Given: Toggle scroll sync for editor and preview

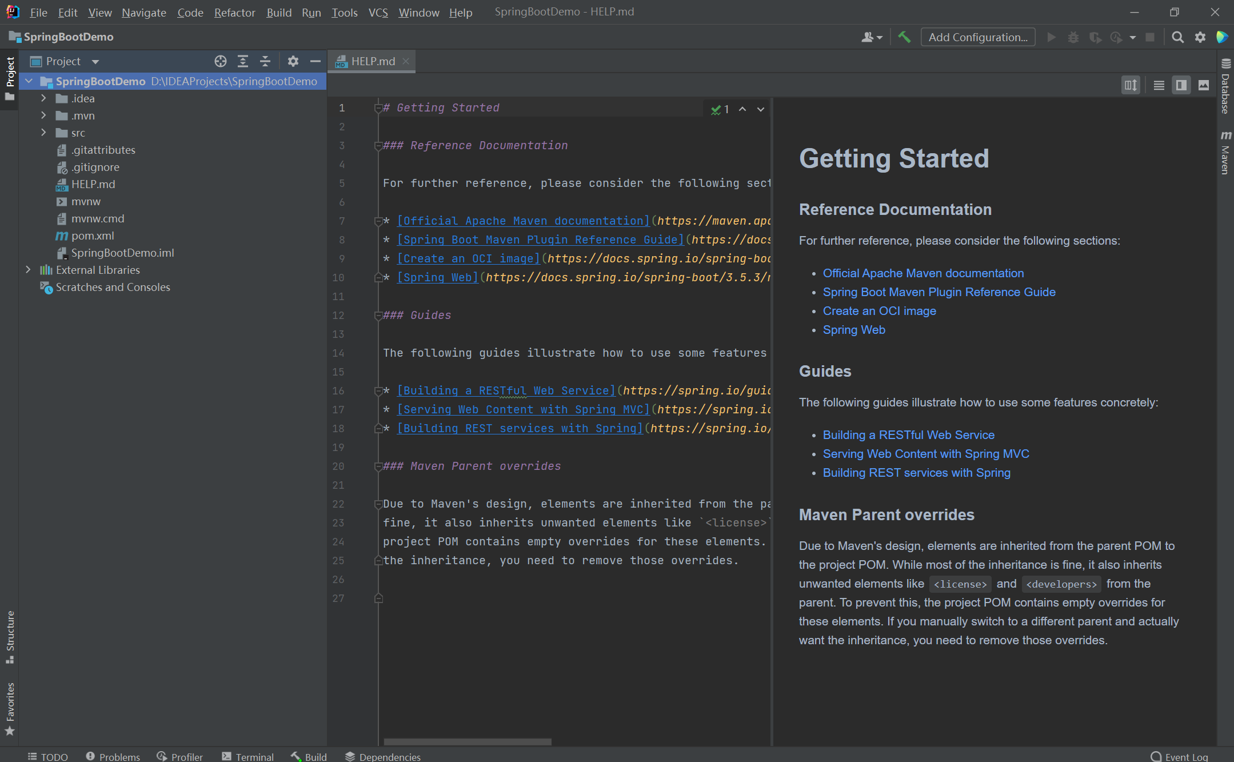Looking at the screenshot, I should click(x=1131, y=85).
